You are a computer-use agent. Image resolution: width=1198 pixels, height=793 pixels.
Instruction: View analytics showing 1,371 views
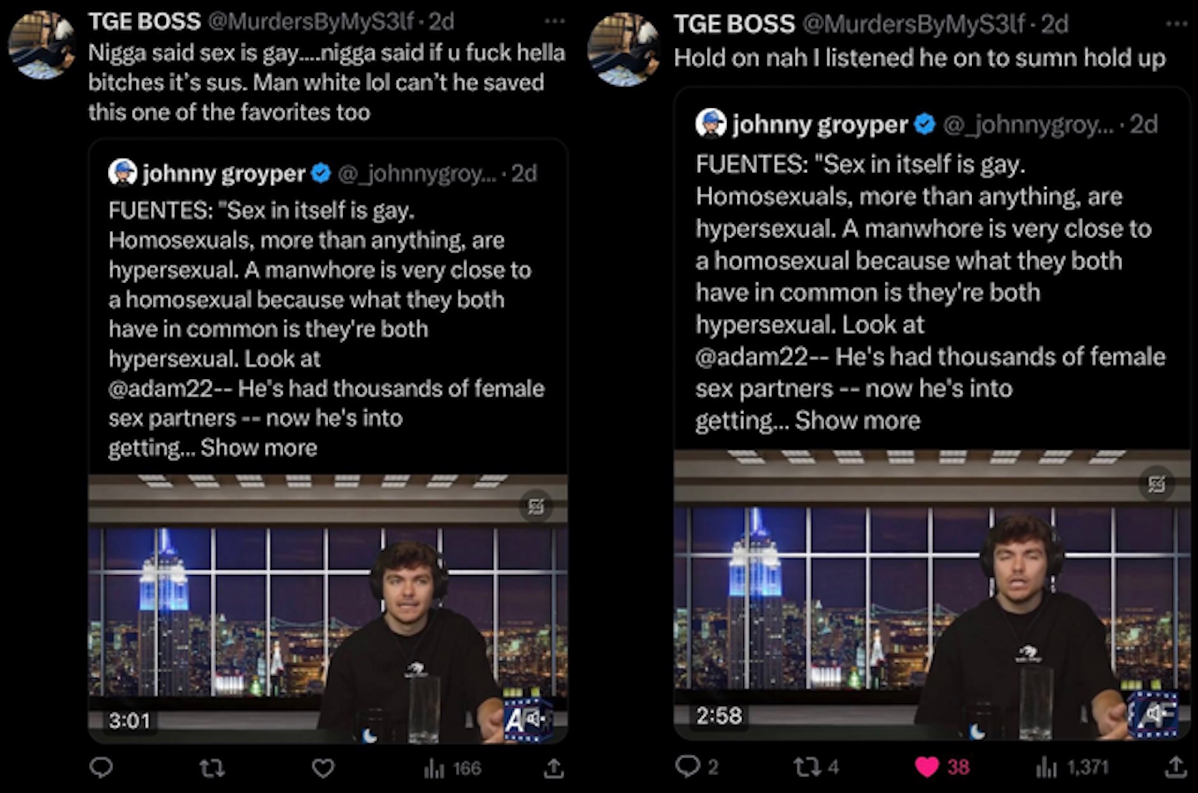pos(1072,767)
